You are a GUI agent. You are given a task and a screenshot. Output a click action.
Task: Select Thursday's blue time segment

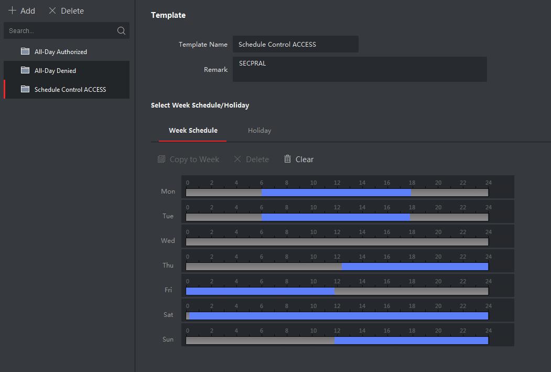[x=414, y=267]
